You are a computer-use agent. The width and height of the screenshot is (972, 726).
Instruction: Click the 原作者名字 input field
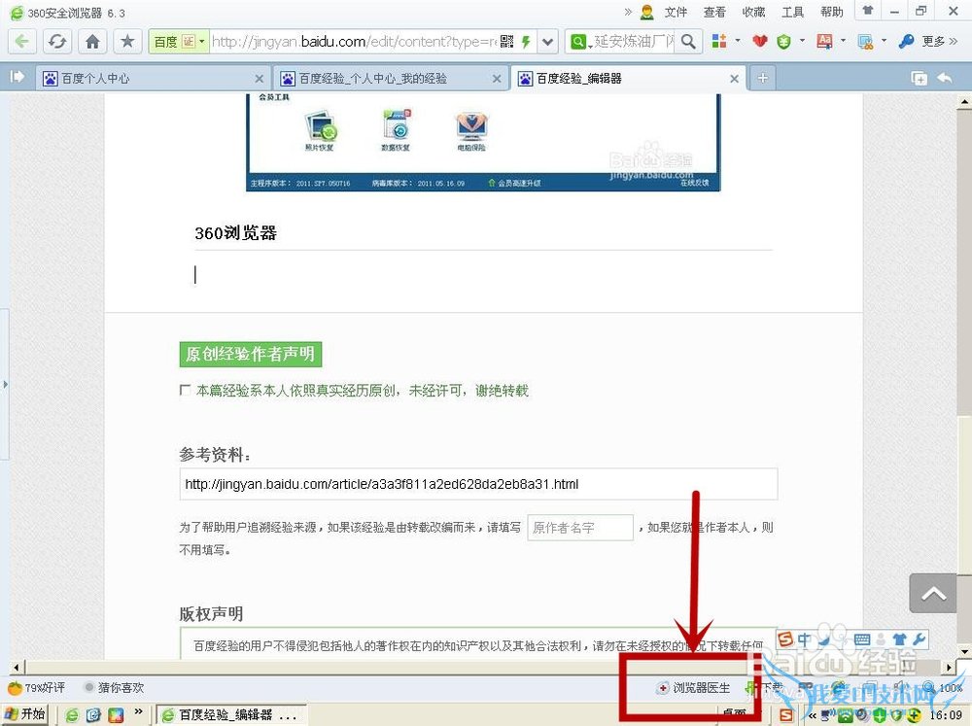pos(580,528)
